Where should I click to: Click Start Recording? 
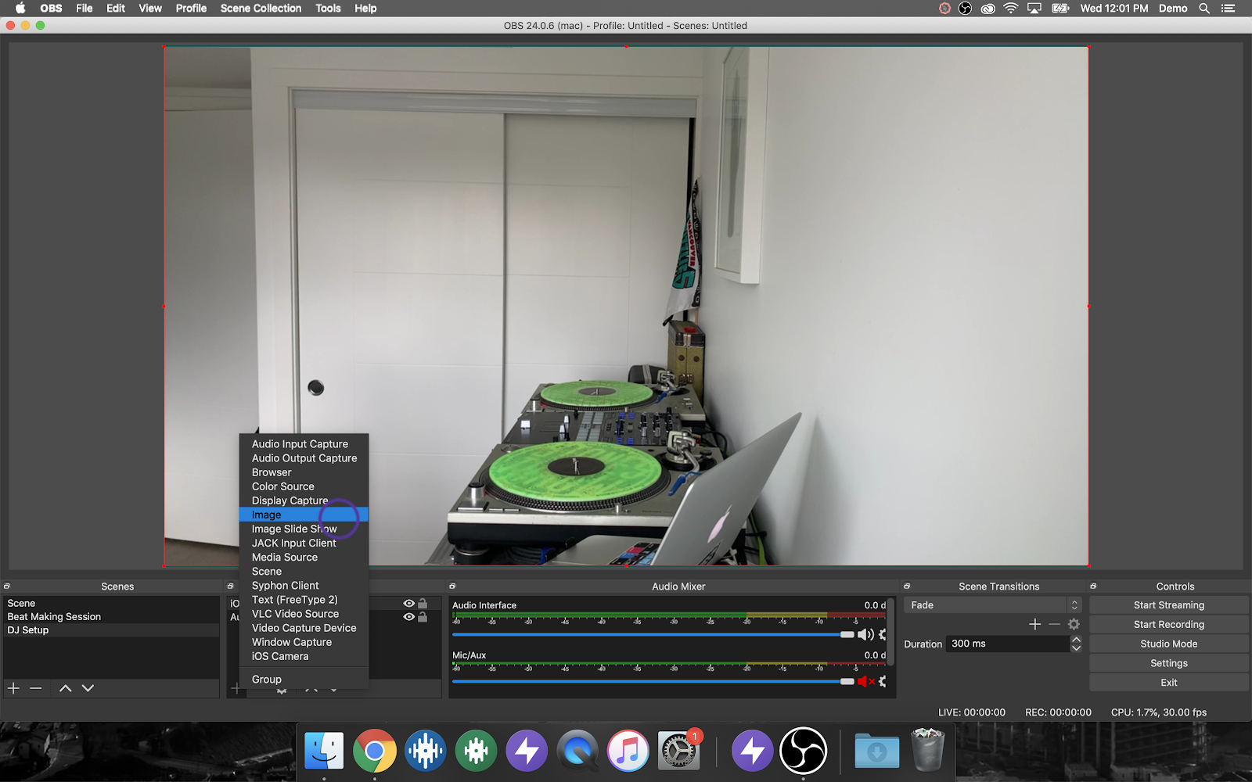tap(1169, 625)
